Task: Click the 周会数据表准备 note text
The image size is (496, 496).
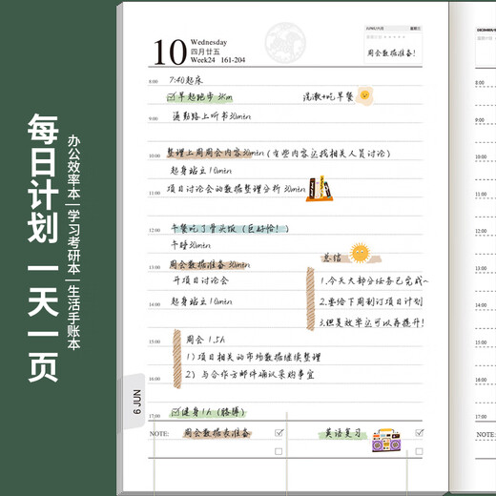Action: click(x=217, y=433)
